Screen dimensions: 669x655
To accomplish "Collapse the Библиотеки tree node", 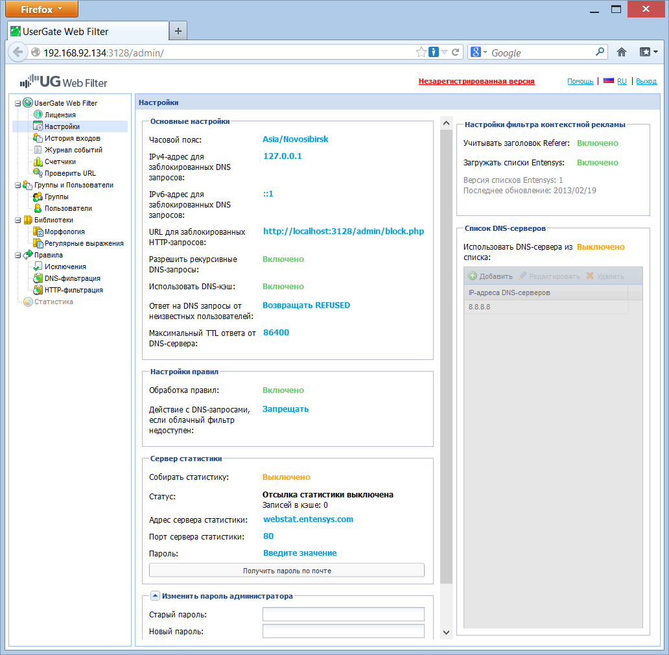I will click(18, 220).
